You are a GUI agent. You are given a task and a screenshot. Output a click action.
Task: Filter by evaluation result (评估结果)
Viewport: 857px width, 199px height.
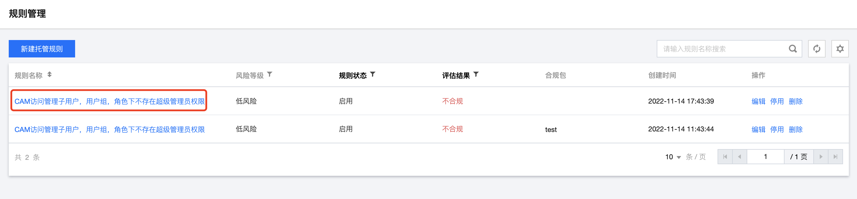coord(476,75)
